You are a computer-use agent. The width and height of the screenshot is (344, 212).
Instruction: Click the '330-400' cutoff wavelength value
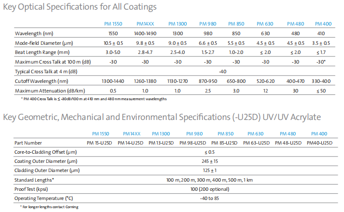(x=321, y=81)
